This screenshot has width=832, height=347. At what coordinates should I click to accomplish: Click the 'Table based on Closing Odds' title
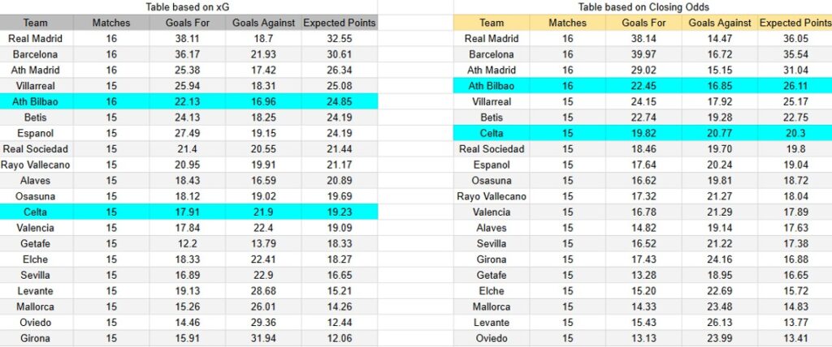click(641, 6)
